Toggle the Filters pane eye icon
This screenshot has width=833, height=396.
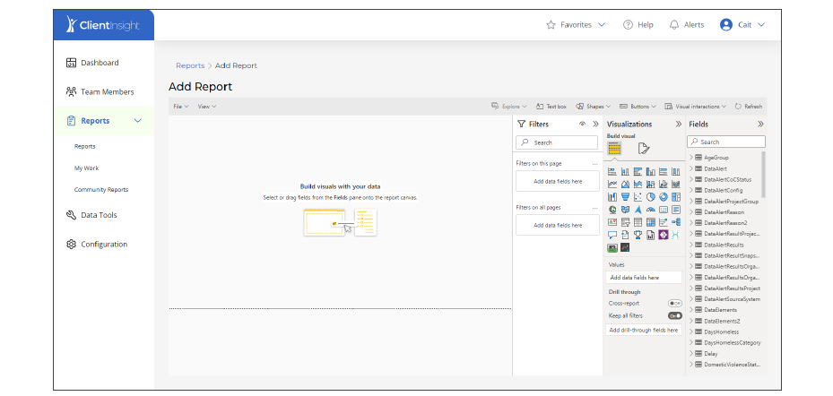coord(582,125)
